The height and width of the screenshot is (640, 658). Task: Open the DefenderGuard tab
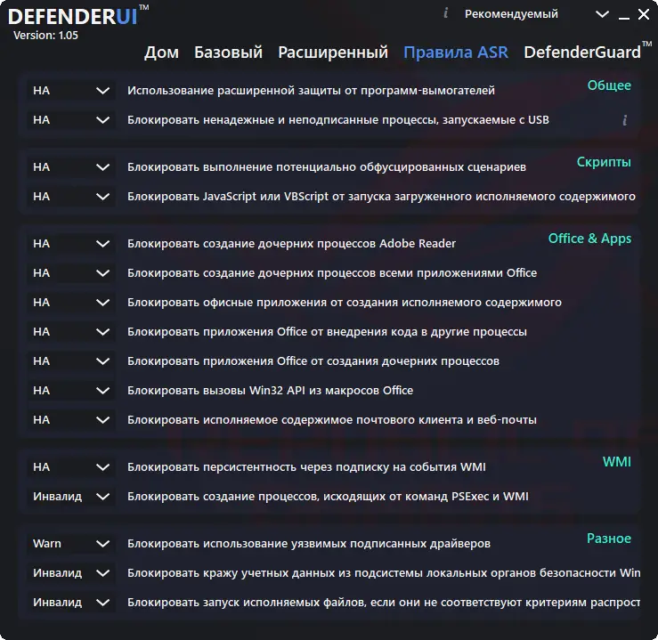tap(582, 53)
